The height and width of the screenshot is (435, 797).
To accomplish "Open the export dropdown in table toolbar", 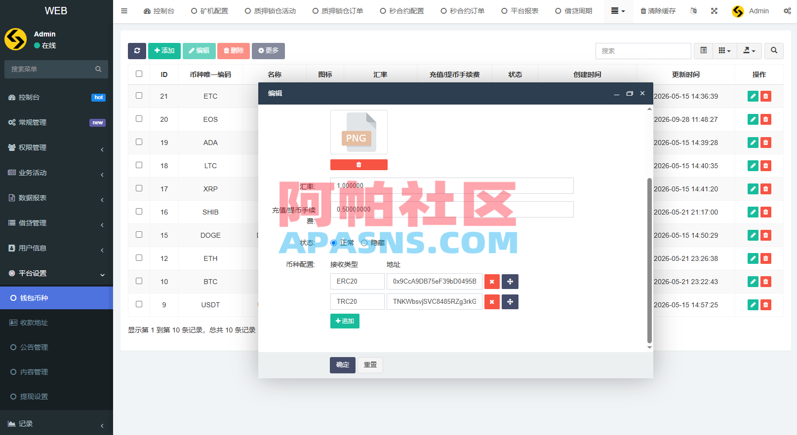I will click(749, 51).
